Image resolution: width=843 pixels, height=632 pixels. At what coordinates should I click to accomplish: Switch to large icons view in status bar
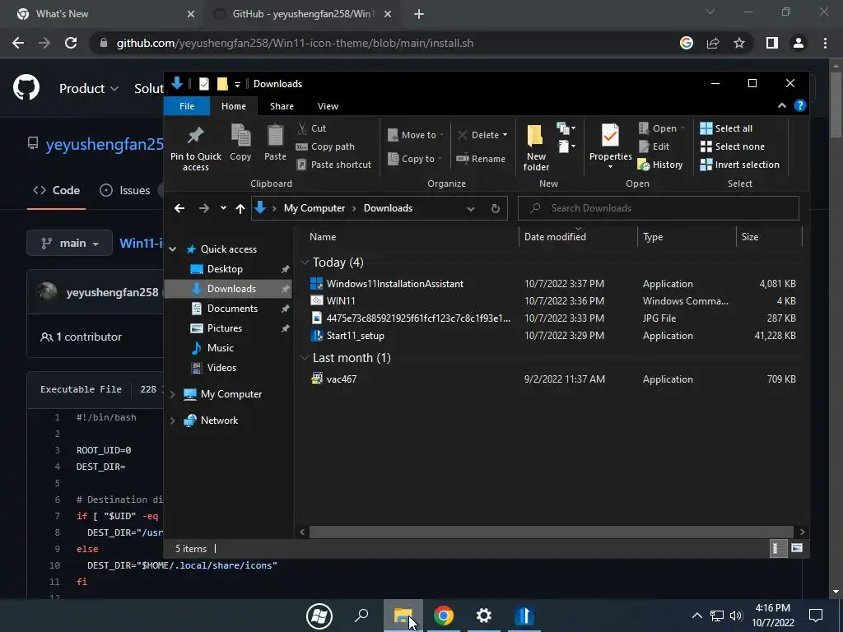797,548
